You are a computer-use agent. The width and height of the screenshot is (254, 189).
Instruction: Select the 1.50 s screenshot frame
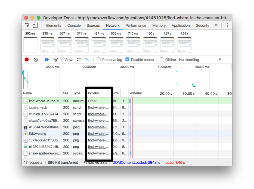150,45
